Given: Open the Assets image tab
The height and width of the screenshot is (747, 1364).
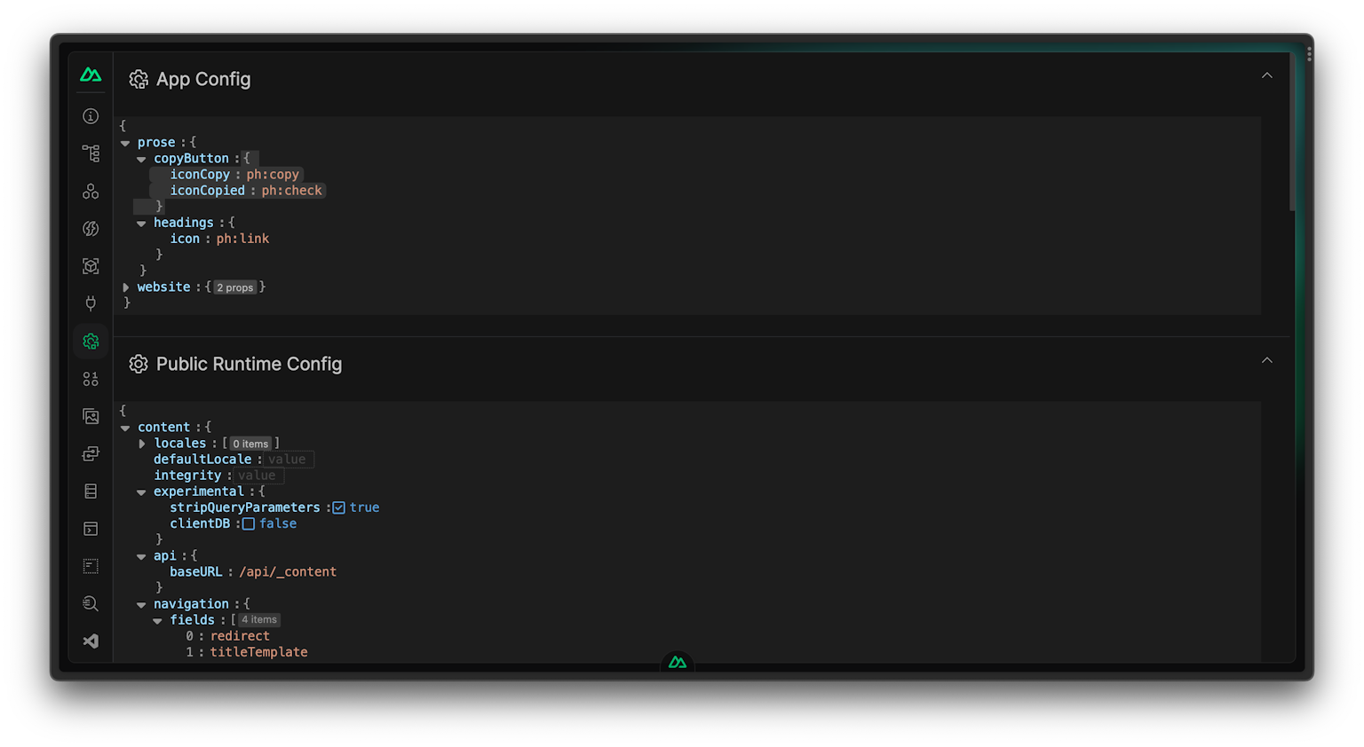Looking at the screenshot, I should click(91, 416).
